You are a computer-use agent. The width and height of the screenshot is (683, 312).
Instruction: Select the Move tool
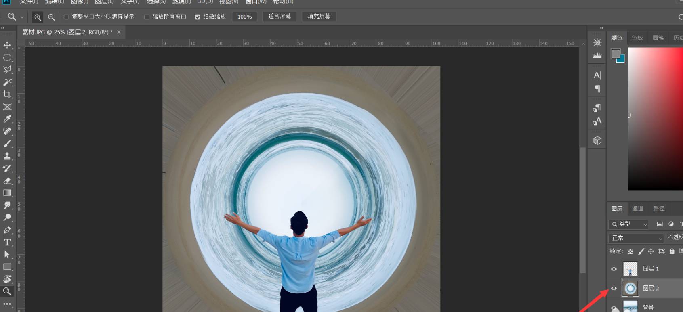pos(7,45)
